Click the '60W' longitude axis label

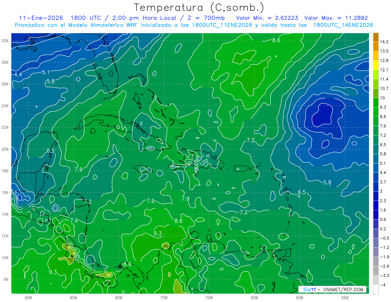(x=300, y=298)
